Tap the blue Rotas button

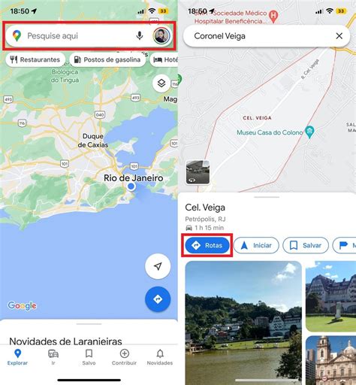tap(207, 245)
